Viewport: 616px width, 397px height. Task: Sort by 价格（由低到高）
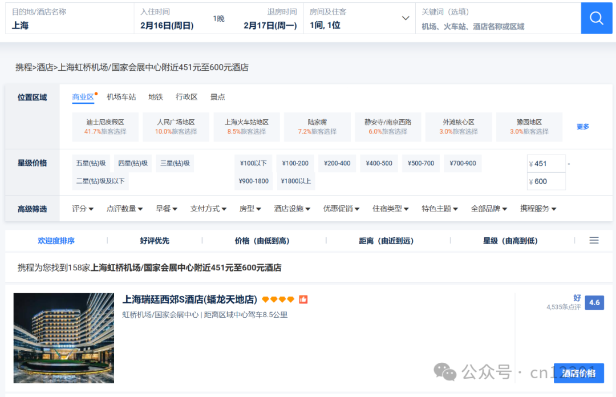(262, 241)
